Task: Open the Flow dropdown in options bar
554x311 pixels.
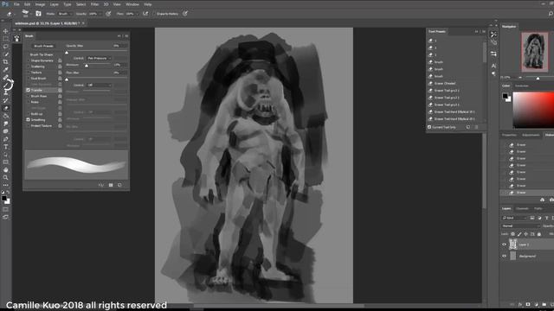Action: pyautogui.click(x=137, y=14)
